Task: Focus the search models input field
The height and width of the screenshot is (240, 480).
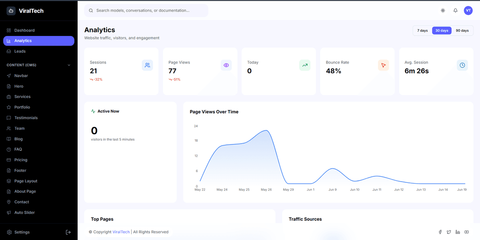Action: [x=146, y=10]
